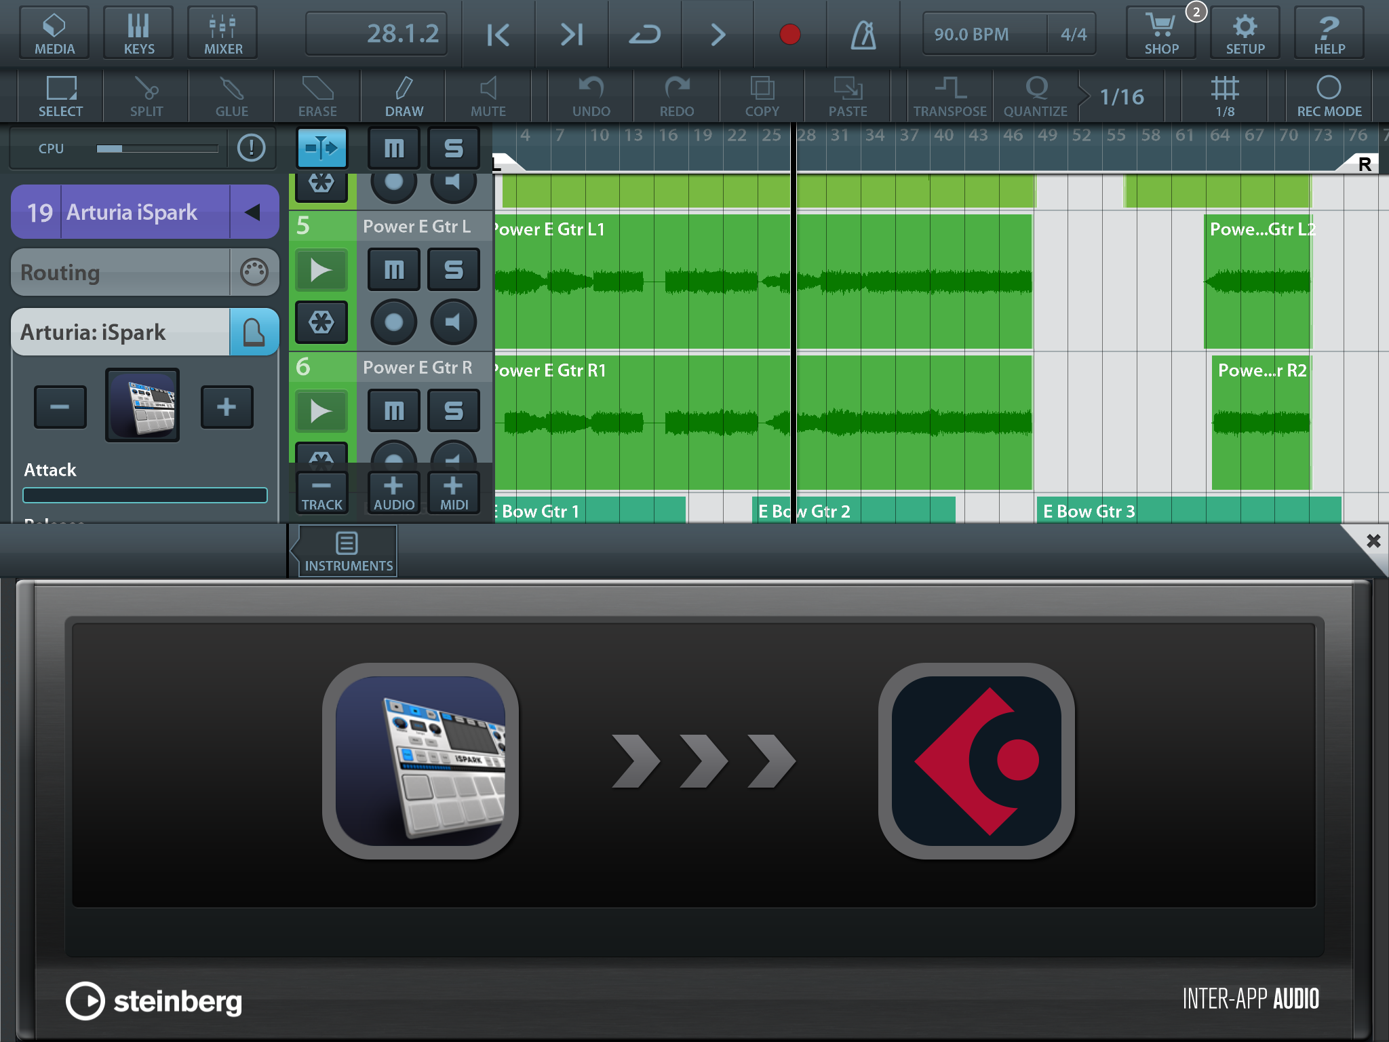Open the REC MODE options

1329,96
